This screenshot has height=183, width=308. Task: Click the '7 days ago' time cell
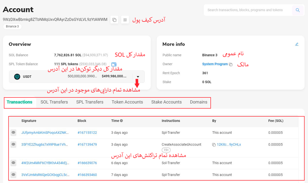coord(119,175)
